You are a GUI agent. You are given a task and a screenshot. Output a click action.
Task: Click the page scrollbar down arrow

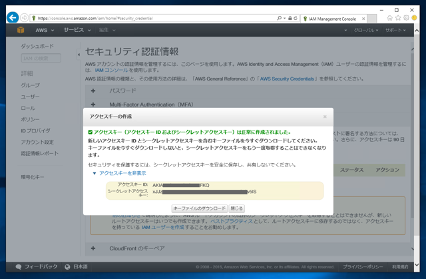pyautogui.click(x=417, y=265)
